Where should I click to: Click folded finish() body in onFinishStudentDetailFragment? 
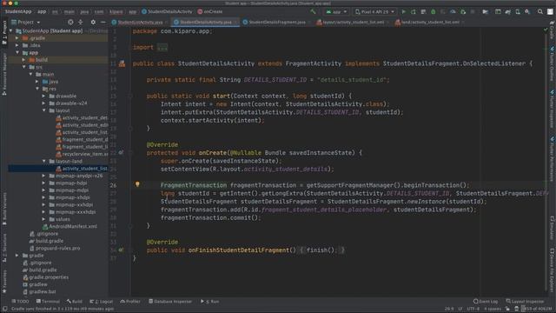click(x=321, y=250)
